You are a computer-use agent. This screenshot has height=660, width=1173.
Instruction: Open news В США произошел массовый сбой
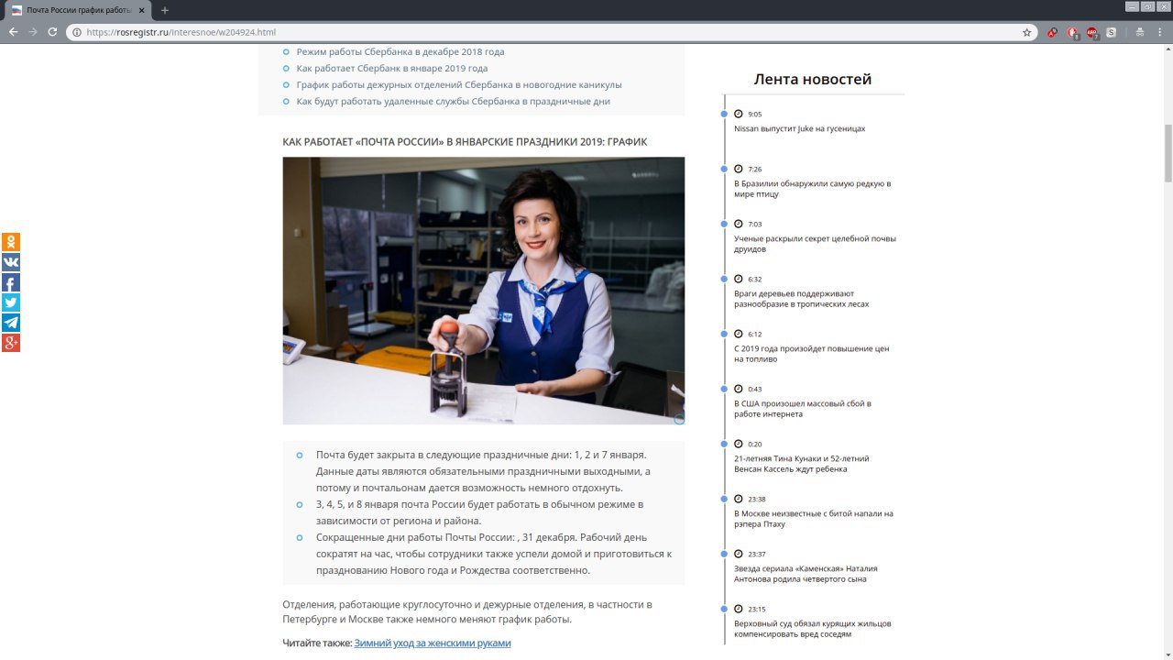coord(802,409)
